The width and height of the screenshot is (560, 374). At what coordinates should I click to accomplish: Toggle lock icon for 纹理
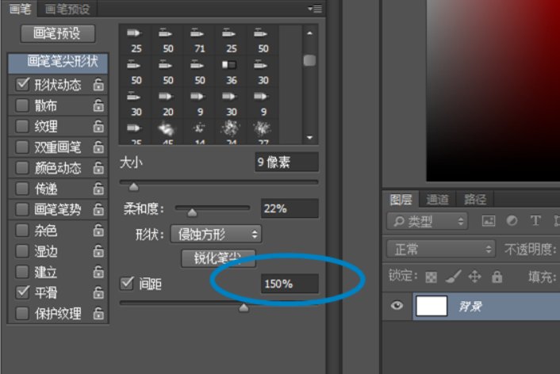click(x=98, y=126)
